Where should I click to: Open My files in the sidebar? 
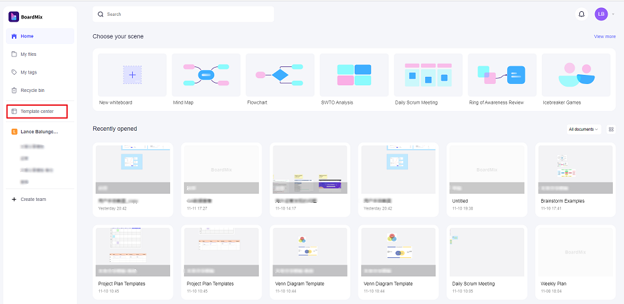[40, 54]
